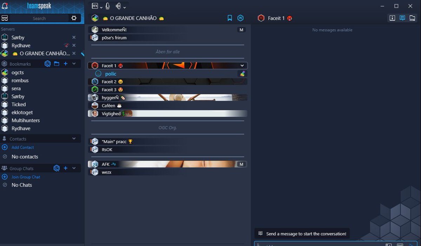Open the eklotoget bookmark
421x246 pixels.
coord(22,112)
